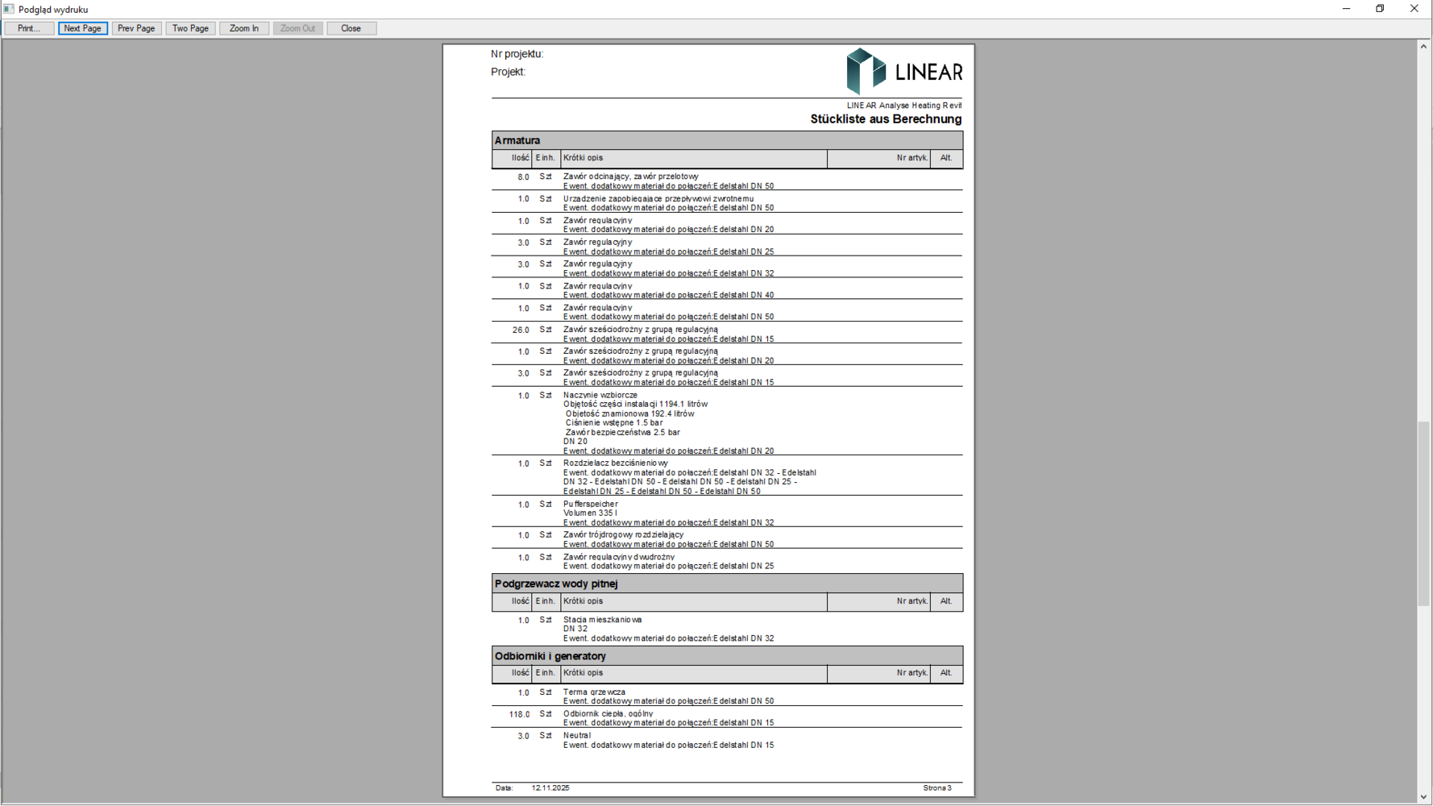Image resolution: width=1433 pixels, height=806 pixels.
Task: Go to the next page
Action: point(82,28)
